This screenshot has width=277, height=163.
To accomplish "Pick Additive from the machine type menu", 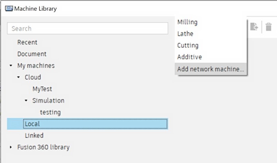I will pyautogui.click(x=189, y=57).
